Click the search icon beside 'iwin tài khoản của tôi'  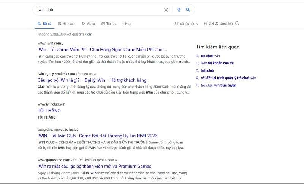click(197, 63)
